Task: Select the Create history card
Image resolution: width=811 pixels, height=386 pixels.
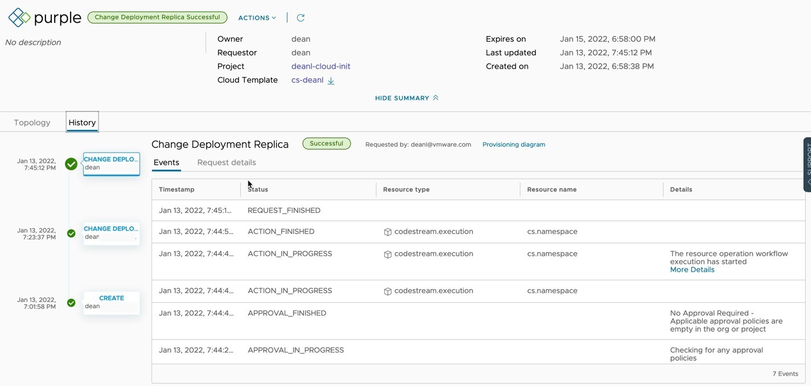Action: [111, 303]
